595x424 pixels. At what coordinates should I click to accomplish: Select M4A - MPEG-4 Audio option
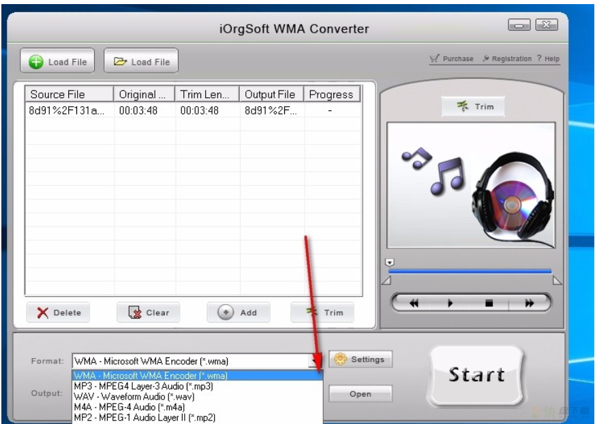(x=198, y=407)
